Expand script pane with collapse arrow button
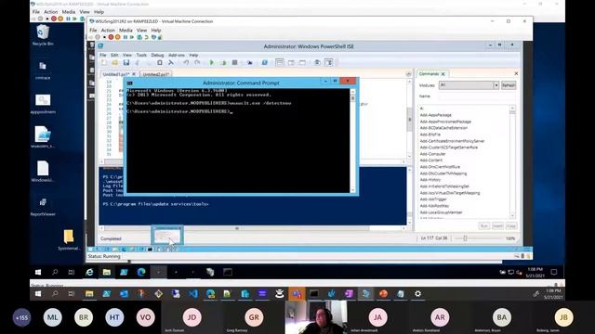Screen dimensions: 595x334 408,74
